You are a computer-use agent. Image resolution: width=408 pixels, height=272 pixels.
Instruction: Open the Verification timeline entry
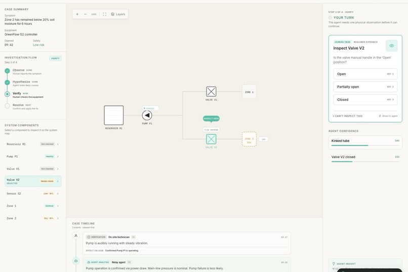coord(187,243)
